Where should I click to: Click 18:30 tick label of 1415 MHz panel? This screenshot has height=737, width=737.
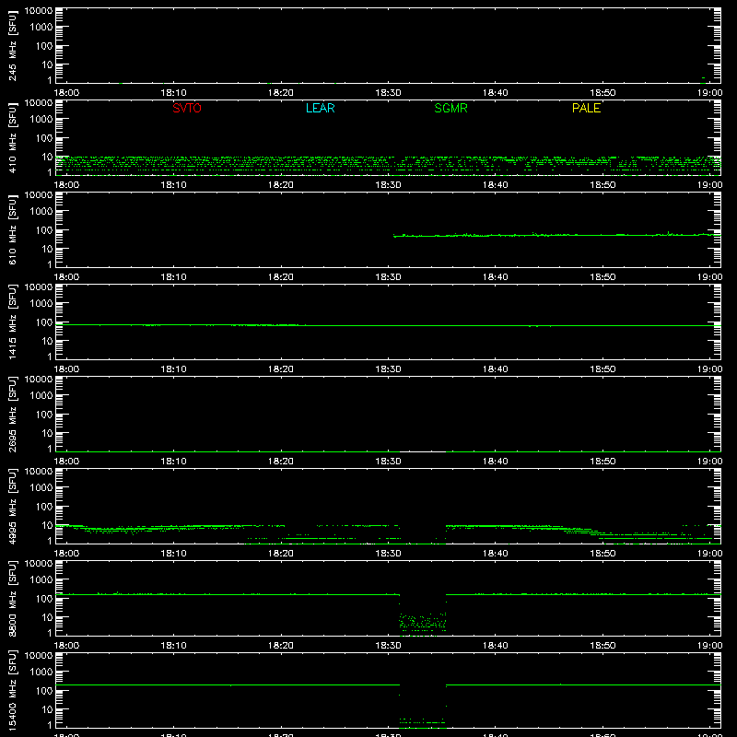click(x=388, y=369)
